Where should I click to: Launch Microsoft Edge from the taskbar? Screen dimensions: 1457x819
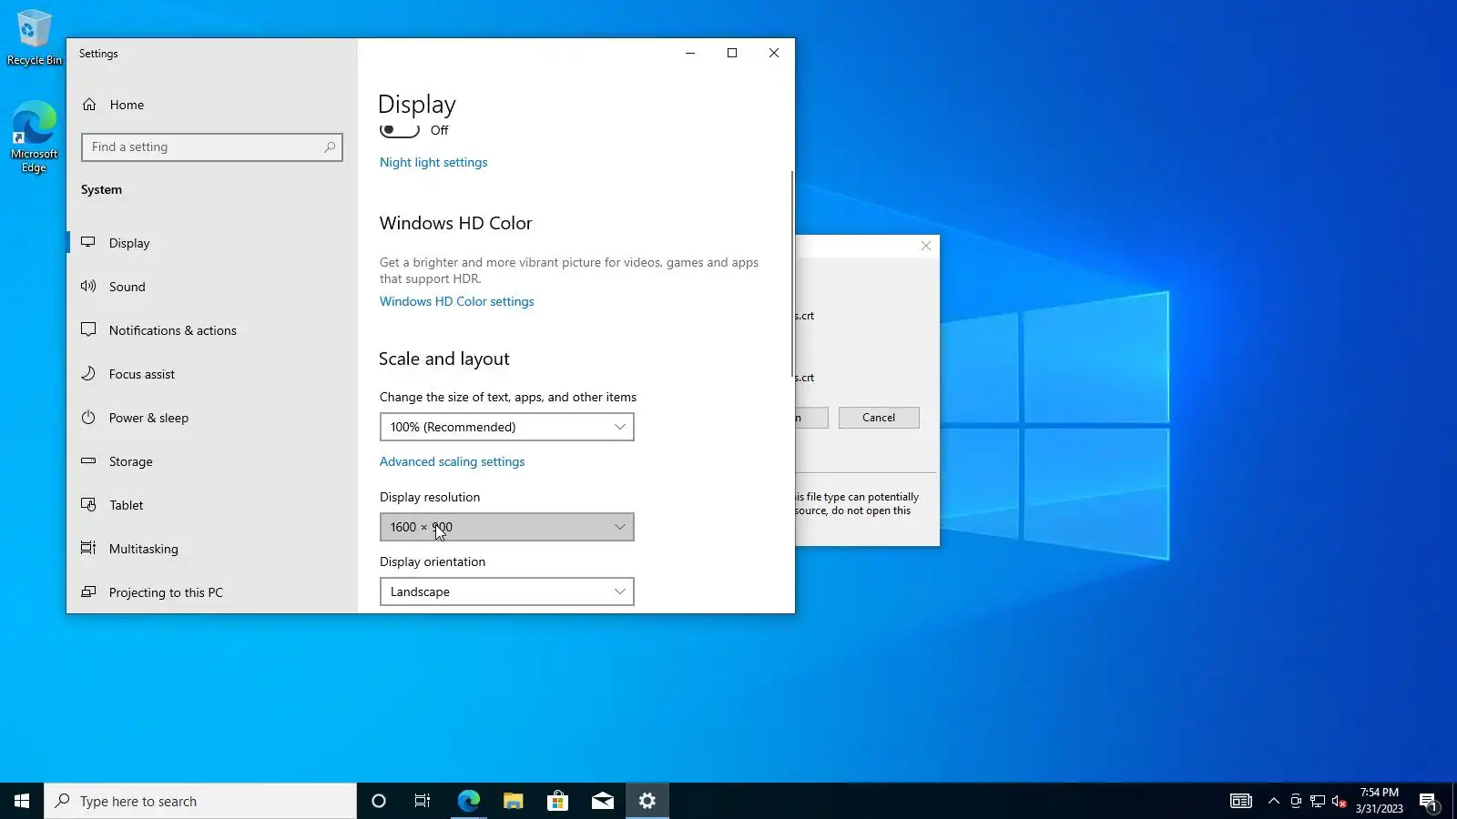point(468,801)
